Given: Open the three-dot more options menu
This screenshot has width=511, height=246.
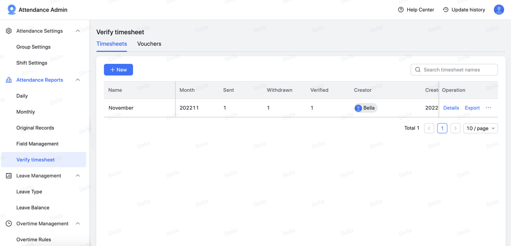Looking at the screenshot, I should pyautogui.click(x=488, y=108).
